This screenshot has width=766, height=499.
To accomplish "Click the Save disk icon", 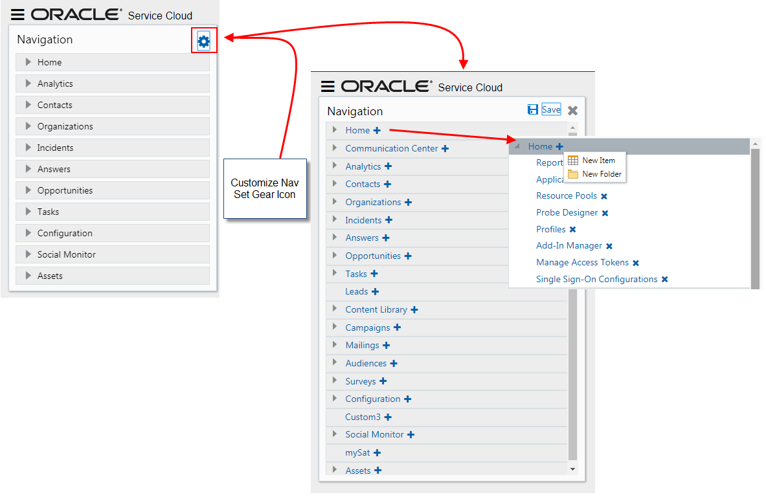I will (532, 109).
